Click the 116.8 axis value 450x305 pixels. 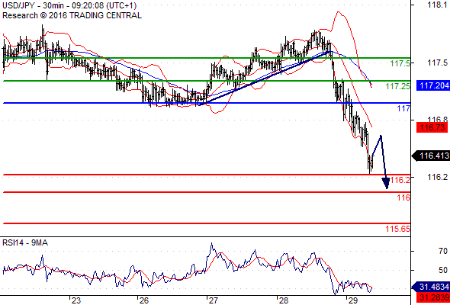point(437,120)
